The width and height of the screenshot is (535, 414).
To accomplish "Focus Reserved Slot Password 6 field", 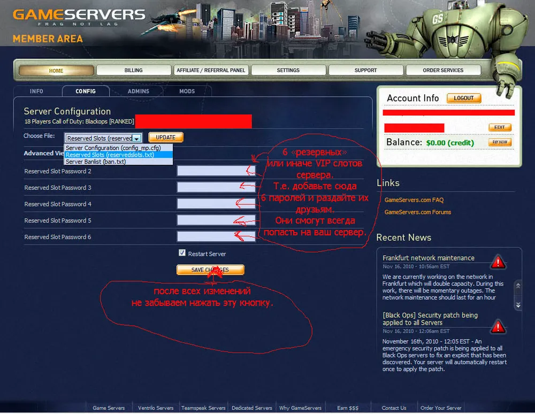I will pos(216,236).
